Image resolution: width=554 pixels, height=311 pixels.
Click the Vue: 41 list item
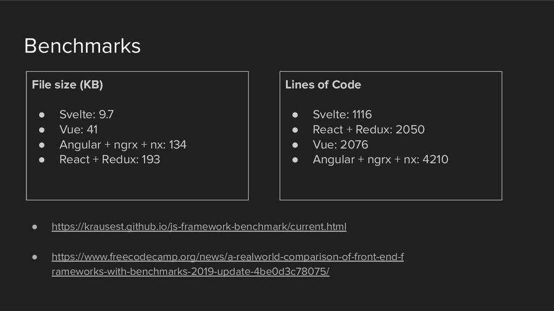[78, 130]
